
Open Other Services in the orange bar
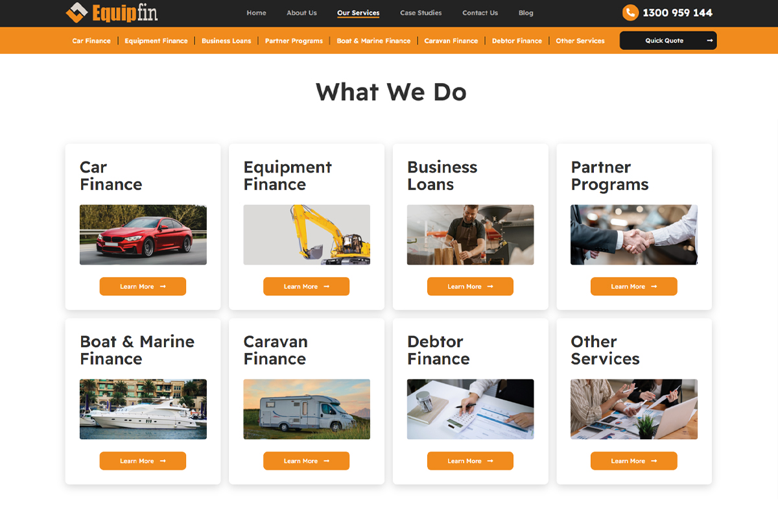[x=580, y=41]
